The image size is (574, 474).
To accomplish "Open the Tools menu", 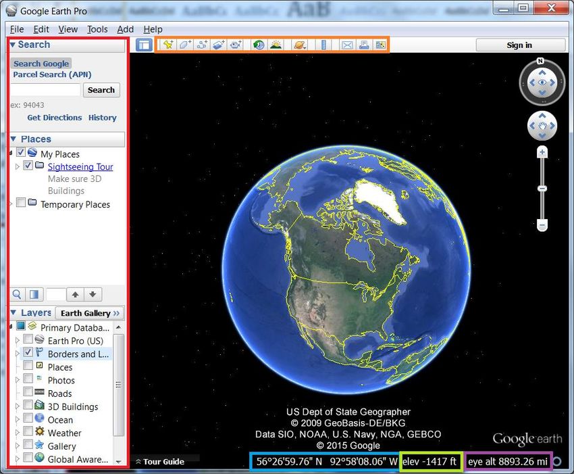I will click(97, 29).
